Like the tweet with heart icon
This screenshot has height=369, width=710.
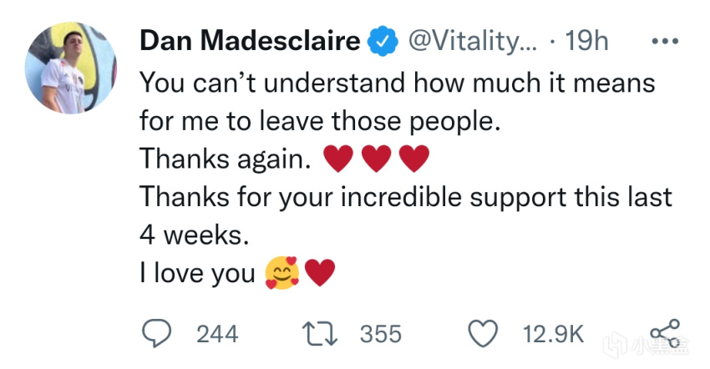click(x=484, y=334)
